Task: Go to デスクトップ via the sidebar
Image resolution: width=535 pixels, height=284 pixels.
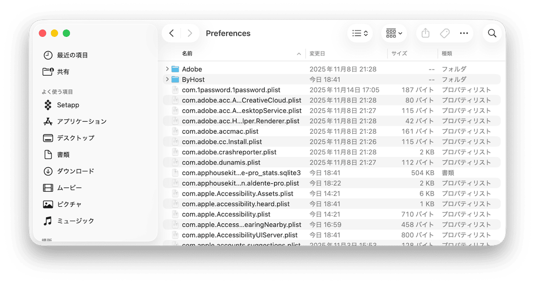Action: click(x=75, y=138)
